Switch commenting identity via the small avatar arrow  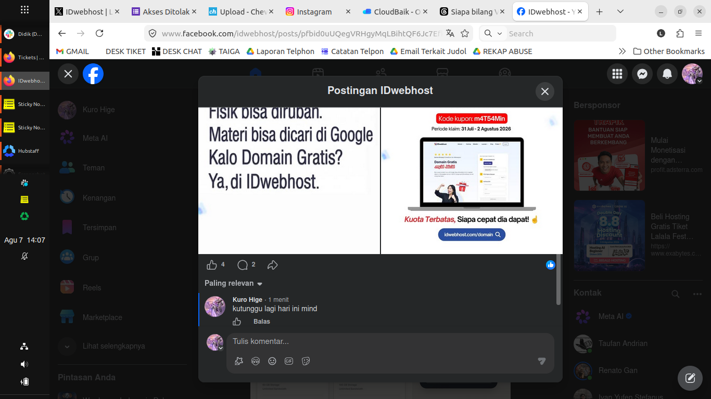tap(221, 348)
